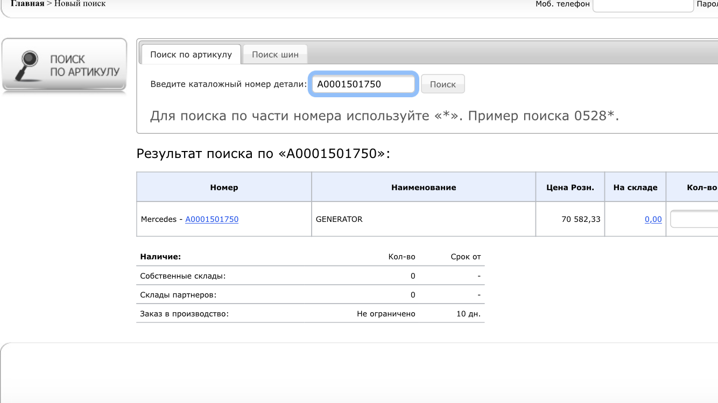Click the "Новый поиск" breadcrumb text
The height and width of the screenshot is (403, 718).
pyautogui.click(x=80, y=4)
